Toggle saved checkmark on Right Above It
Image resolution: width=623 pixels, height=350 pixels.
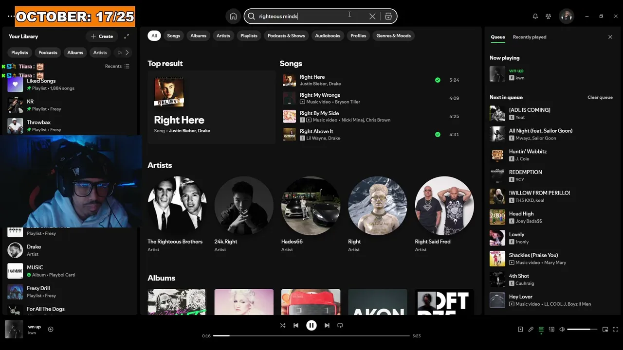click(x=438, y=135)
